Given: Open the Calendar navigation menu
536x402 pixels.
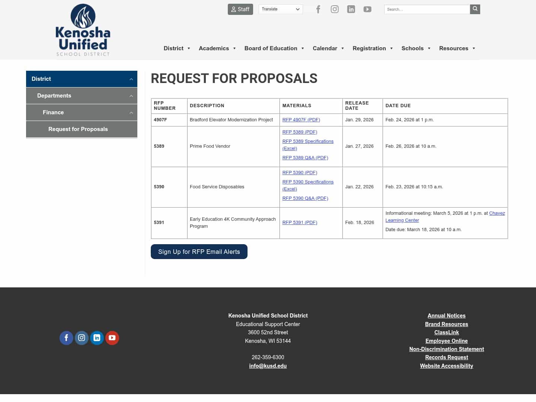Looking at the screenshot, I should pos(328,48).
